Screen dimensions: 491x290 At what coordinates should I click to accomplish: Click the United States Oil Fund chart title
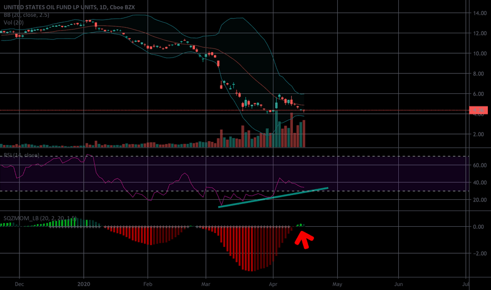click(x=69, y=7)
